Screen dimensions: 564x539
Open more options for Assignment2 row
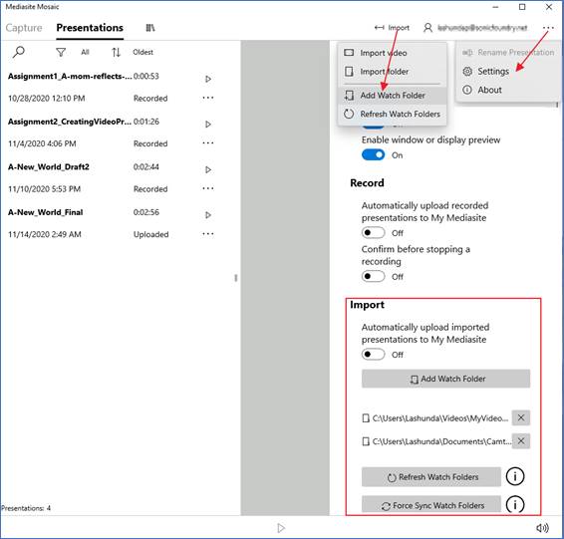click(208, 143)
